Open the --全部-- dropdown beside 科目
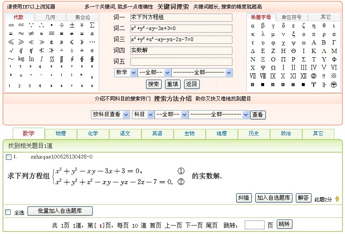 [x=171, y=114]
